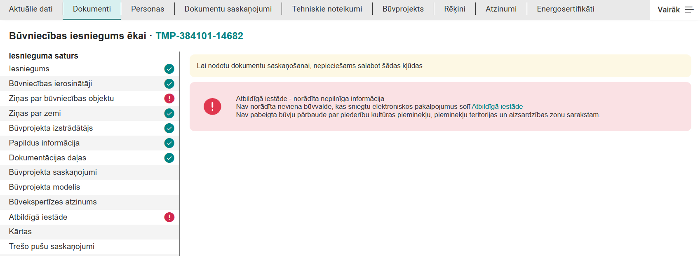
Task: Click green checkmark beside Dokumentācijas daļas
Action: point(169,158)
